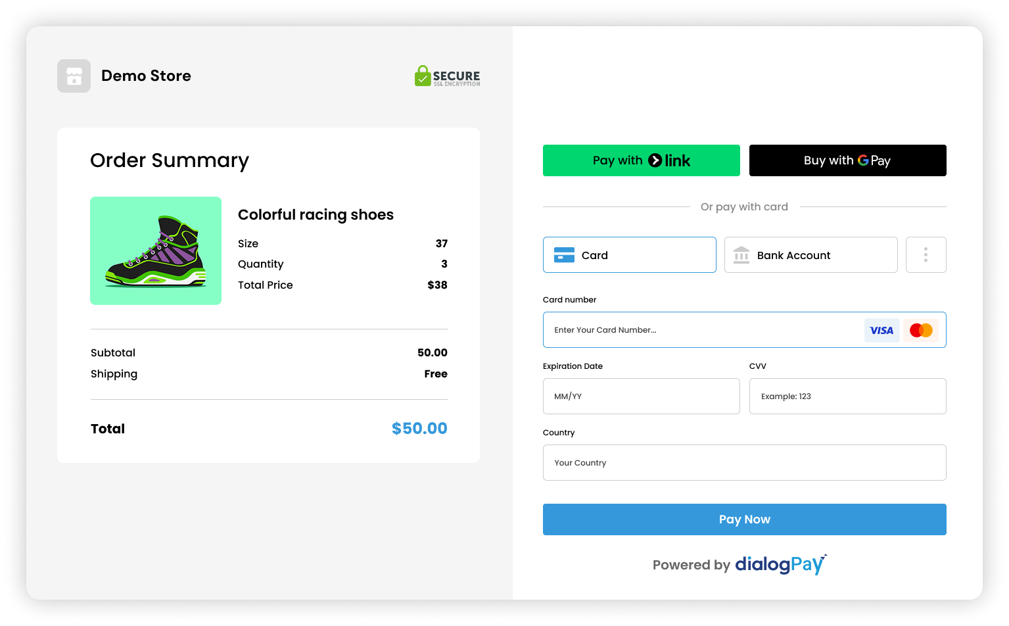Pay with Link button
1009x626 pixels.
click(x=642, y=160)
